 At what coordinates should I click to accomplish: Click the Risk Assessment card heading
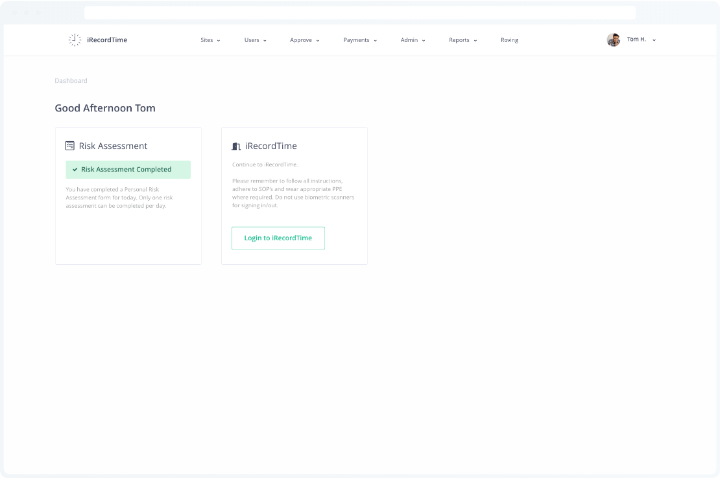(x=113, y=146)
